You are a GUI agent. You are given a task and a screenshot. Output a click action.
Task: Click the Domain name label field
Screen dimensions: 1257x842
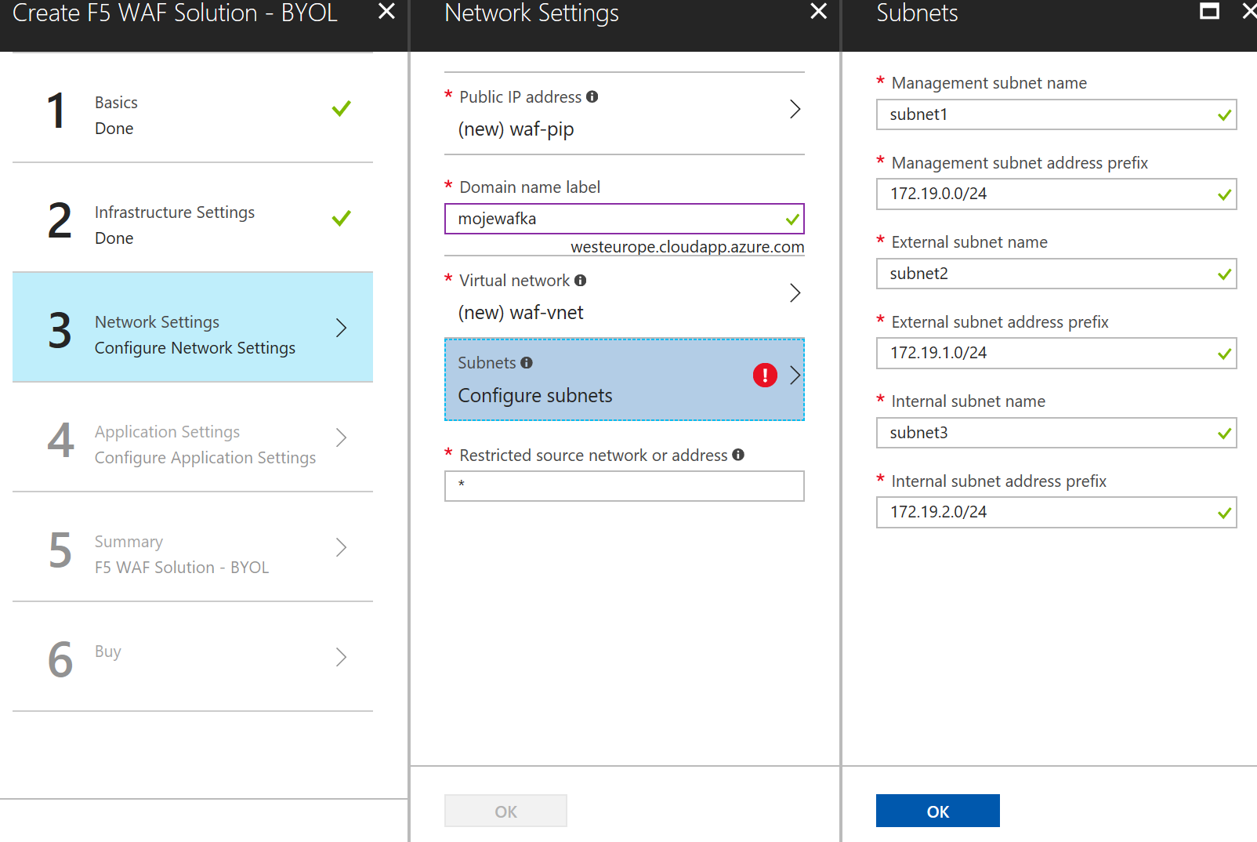[x=625, y=219]
